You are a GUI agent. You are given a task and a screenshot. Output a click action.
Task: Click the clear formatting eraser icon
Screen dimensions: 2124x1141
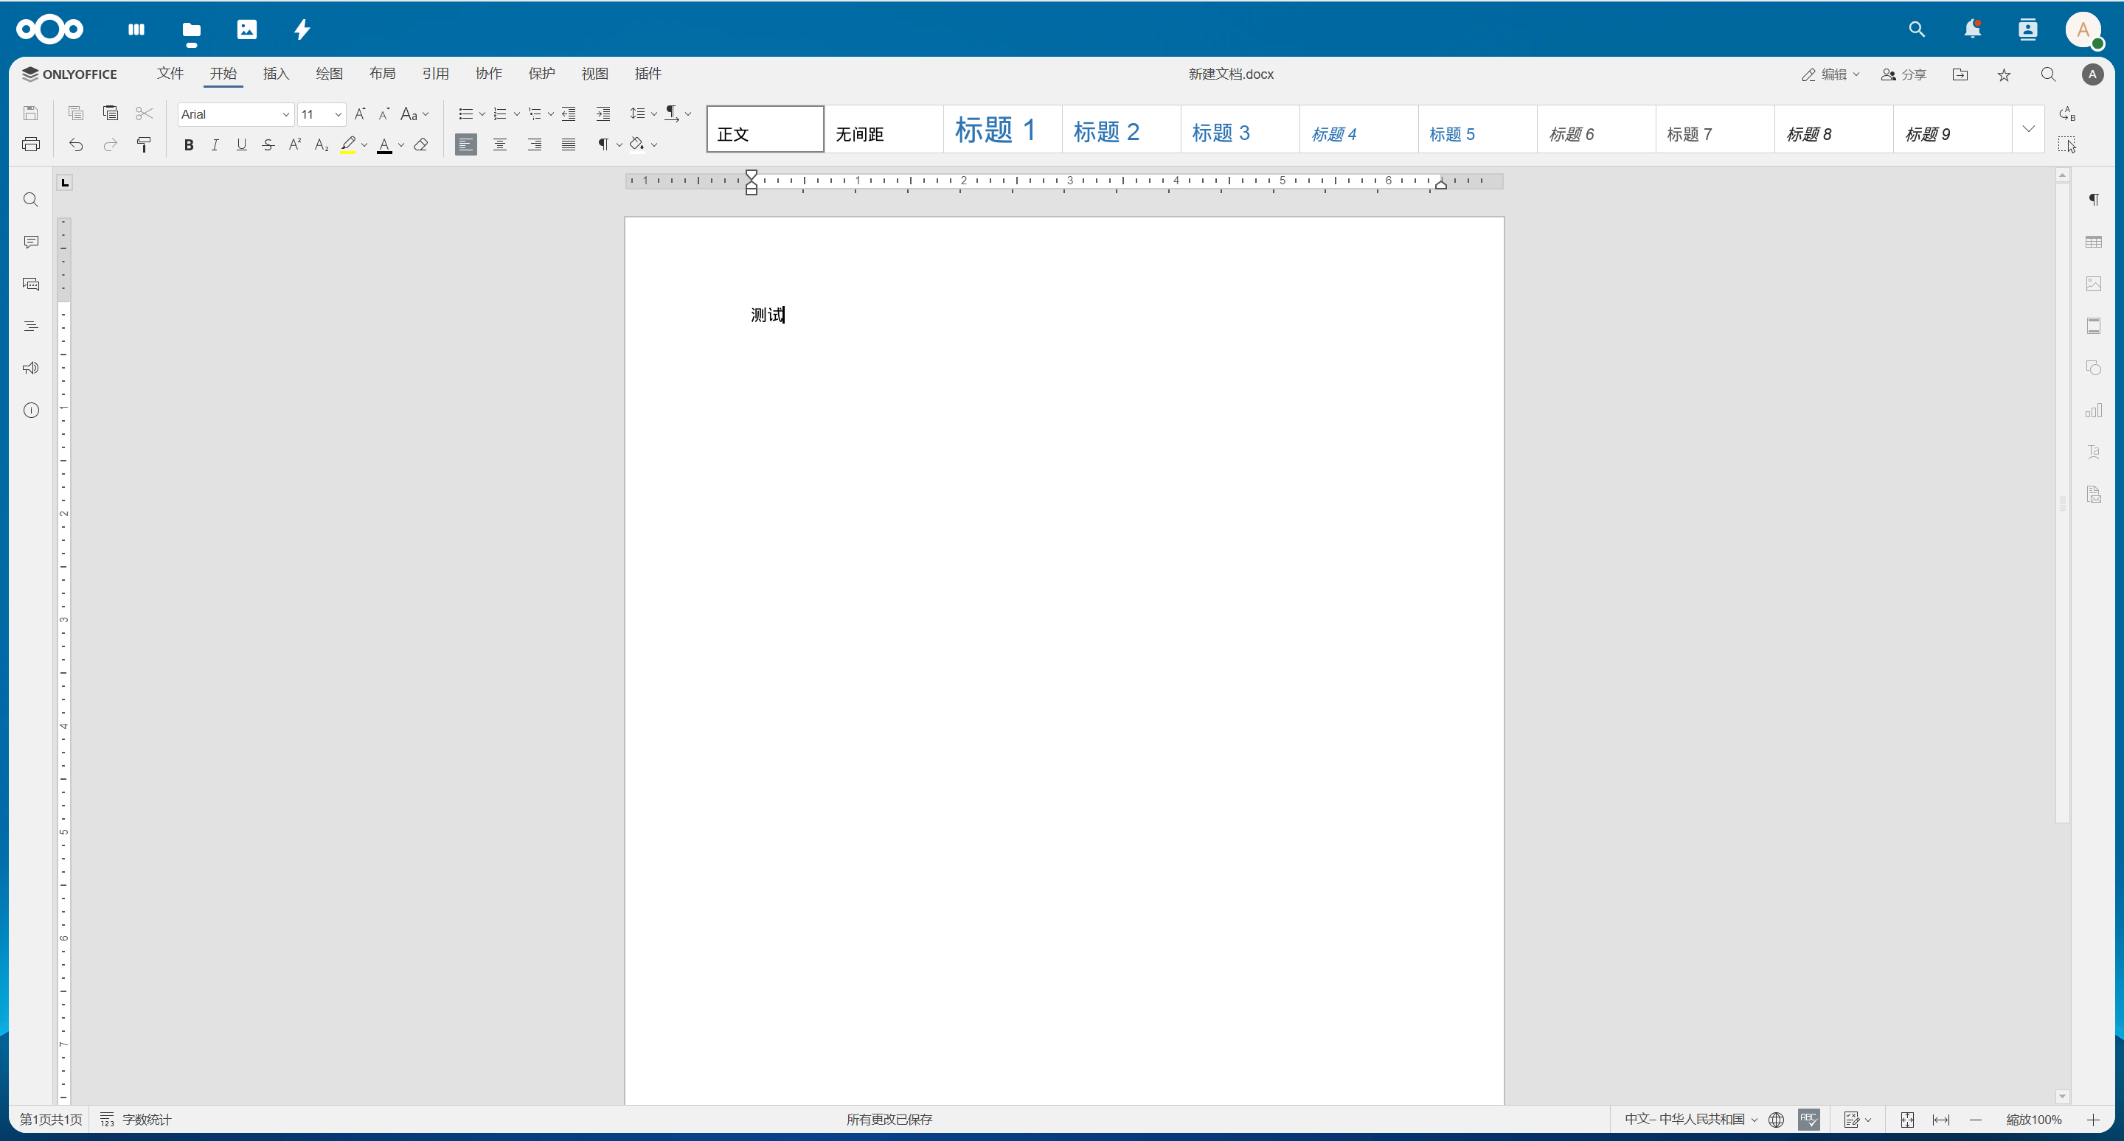421,145
